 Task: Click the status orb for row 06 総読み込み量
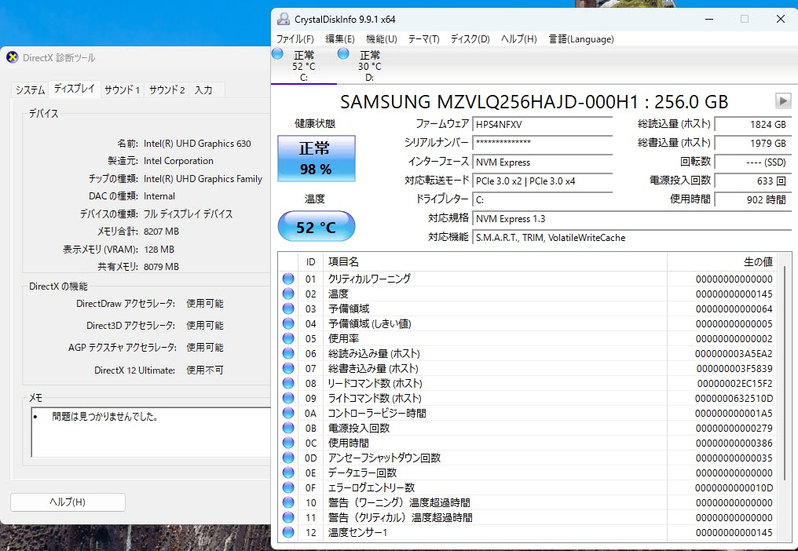[288, 353]
